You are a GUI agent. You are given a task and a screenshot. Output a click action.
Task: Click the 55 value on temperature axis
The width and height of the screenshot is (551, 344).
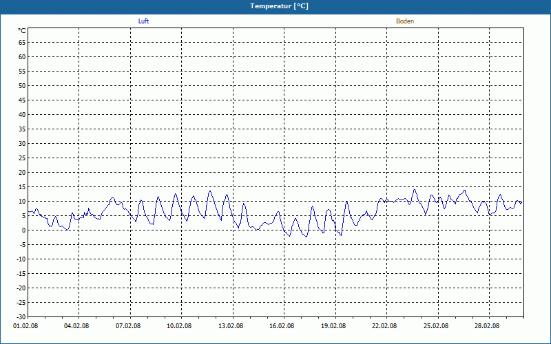pos(22,72)
